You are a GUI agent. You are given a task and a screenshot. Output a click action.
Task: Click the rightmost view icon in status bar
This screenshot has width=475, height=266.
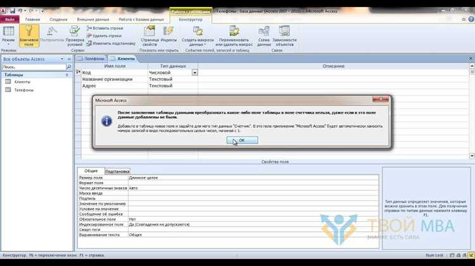coord(471,255)
